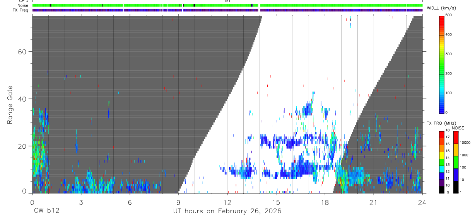Click the red top segment of TX FRQ colorbar

[441, 135]
